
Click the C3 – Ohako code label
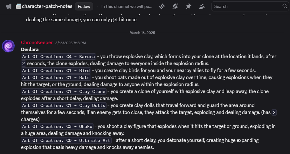58,126
